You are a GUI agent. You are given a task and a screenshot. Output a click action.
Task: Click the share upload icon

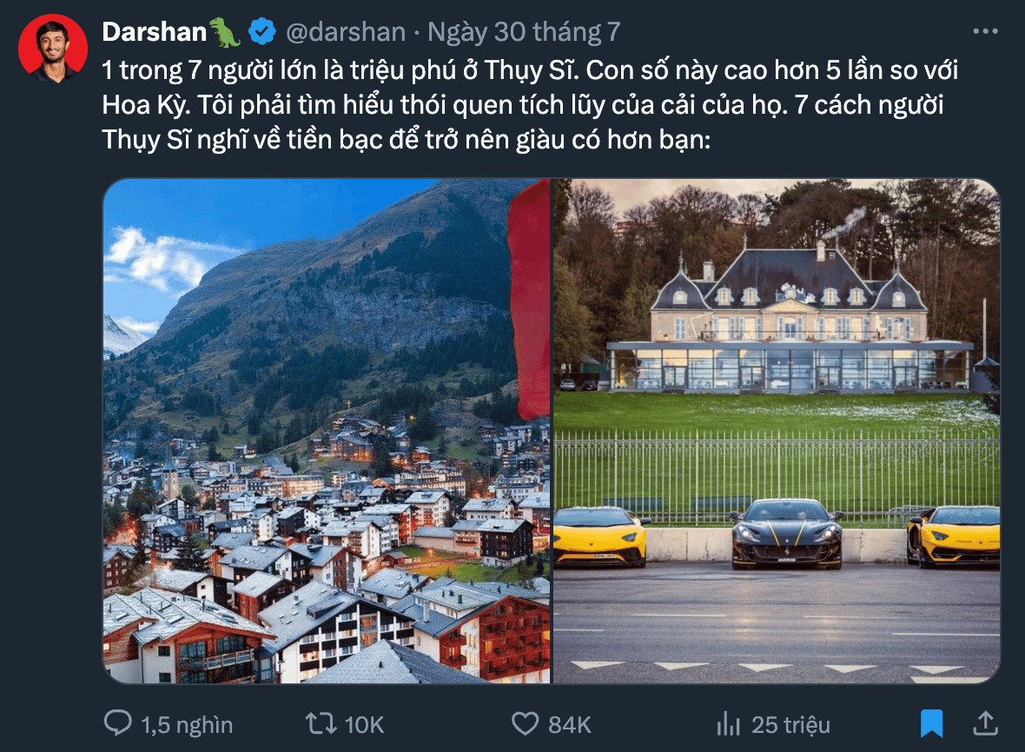point(986,723)
